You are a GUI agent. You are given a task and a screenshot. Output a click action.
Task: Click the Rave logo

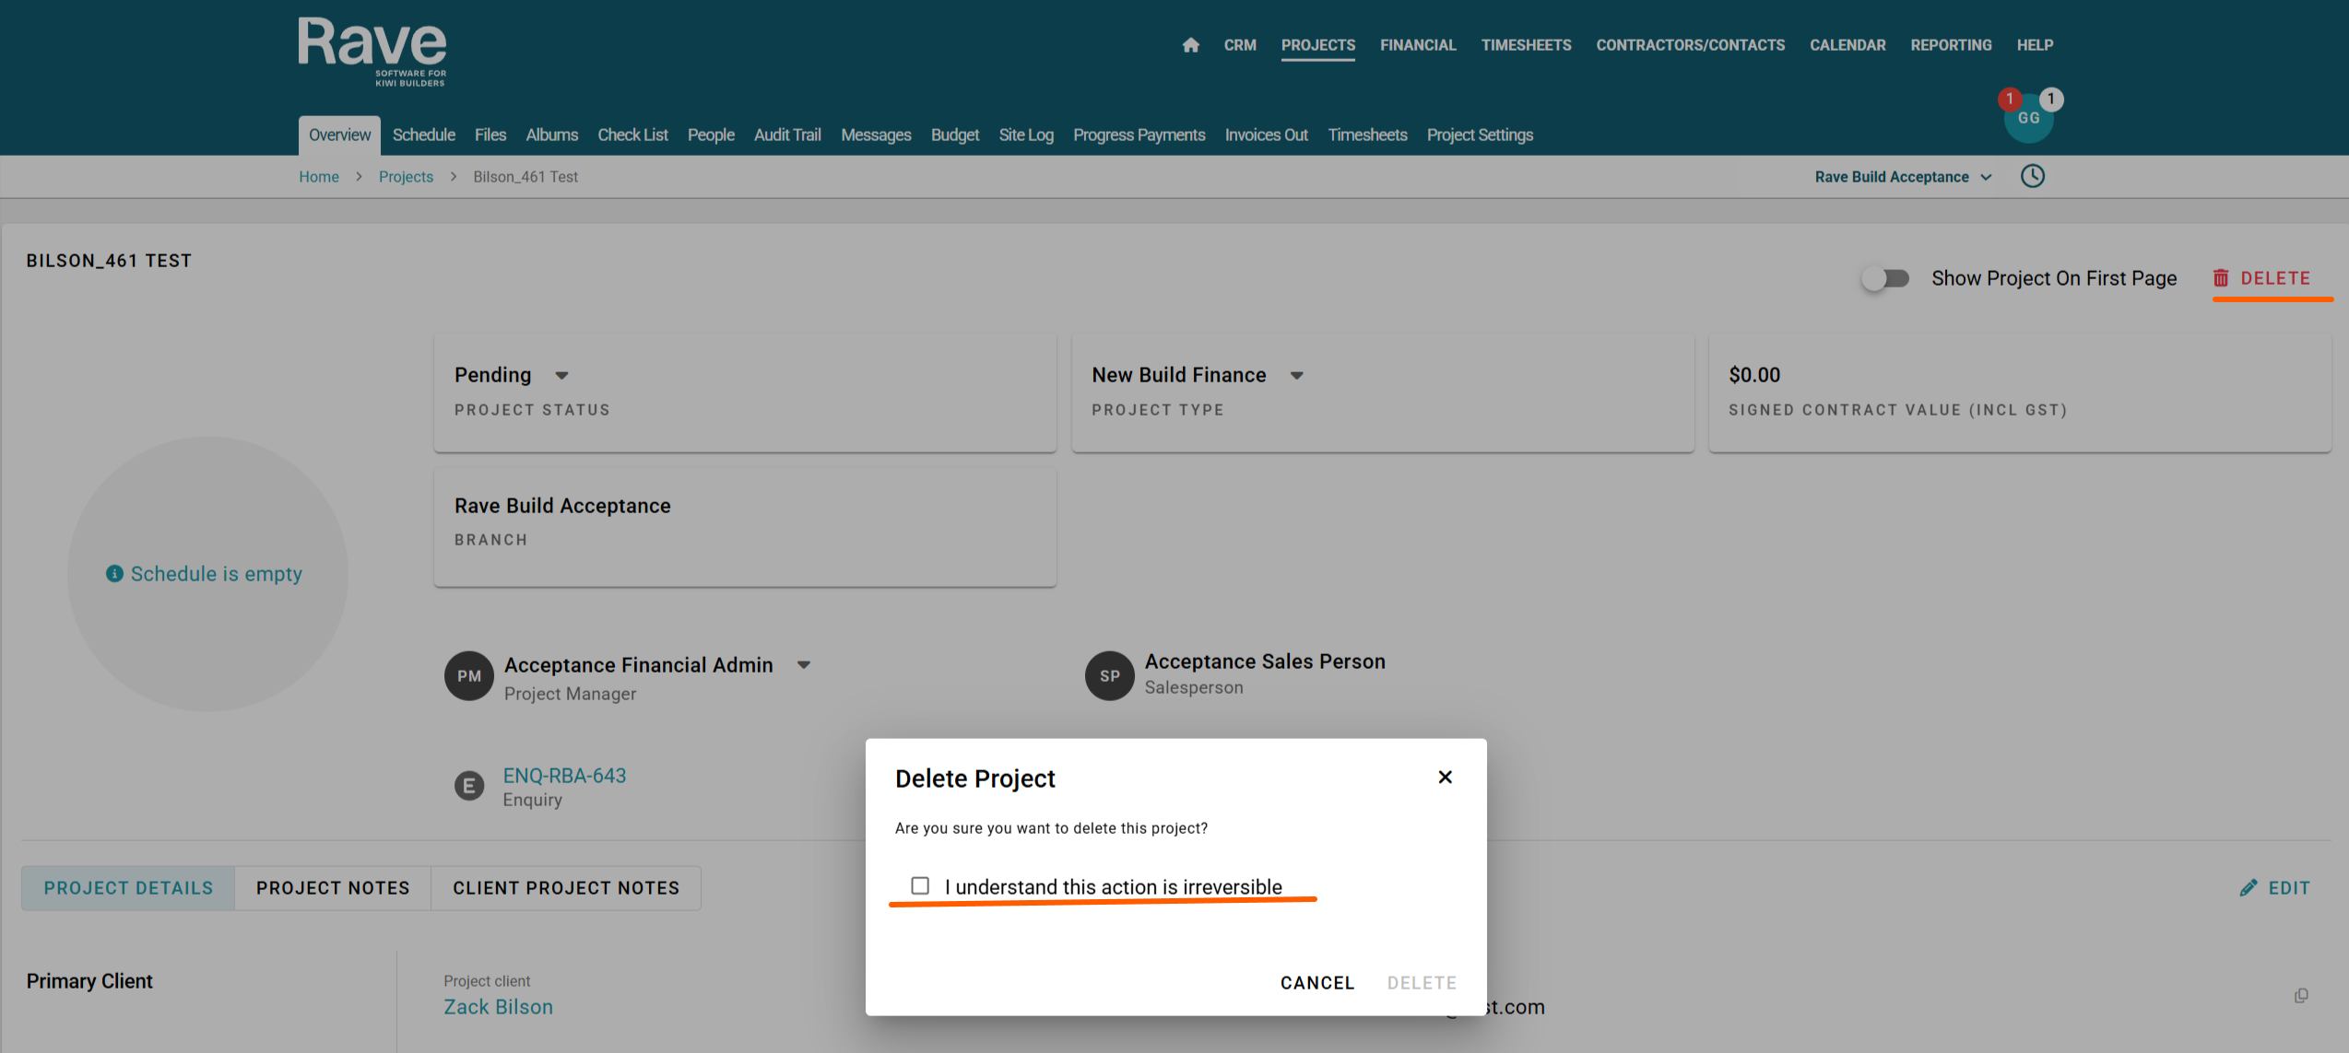click(x=372, y=52)
